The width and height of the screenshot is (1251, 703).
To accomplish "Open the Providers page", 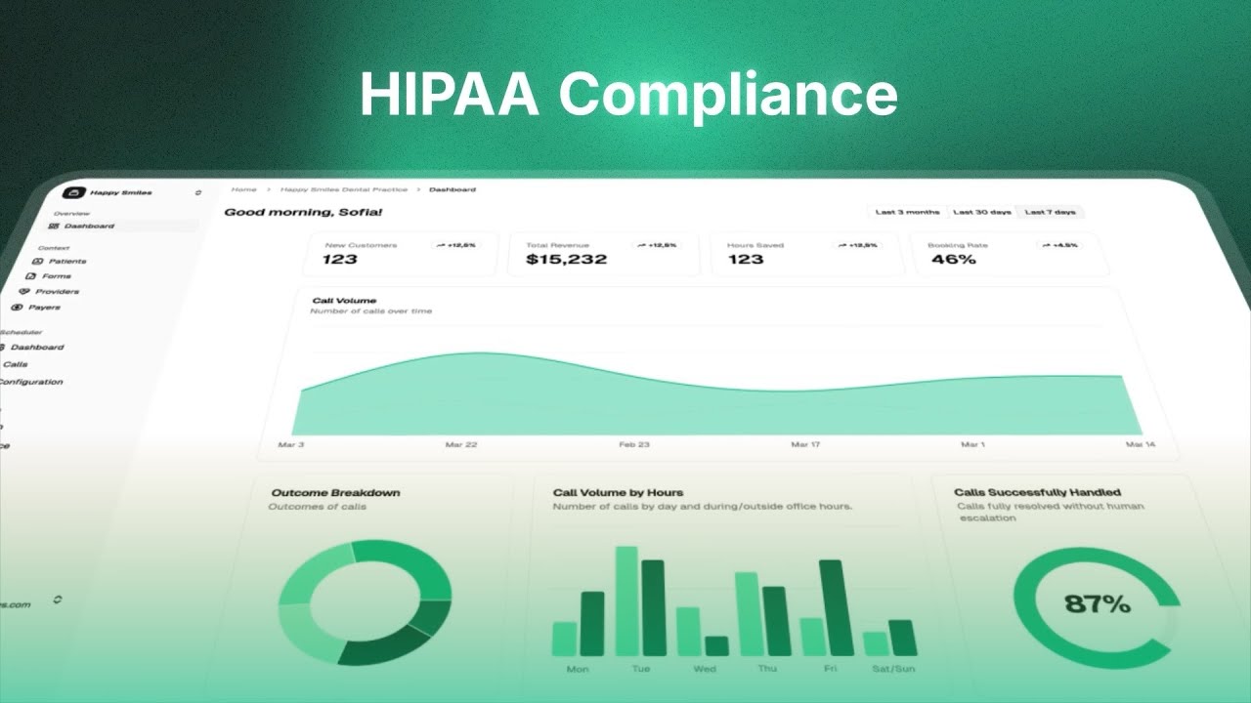I will coord(57,291).
